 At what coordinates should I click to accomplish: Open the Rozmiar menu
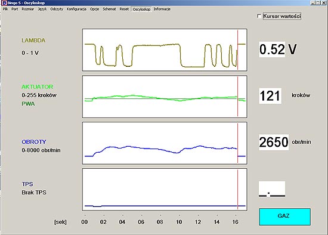[28, 9]
